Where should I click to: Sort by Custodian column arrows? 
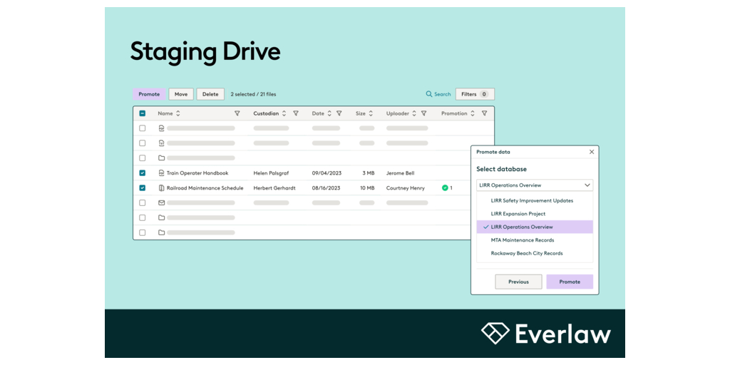[x=284, y=113]
